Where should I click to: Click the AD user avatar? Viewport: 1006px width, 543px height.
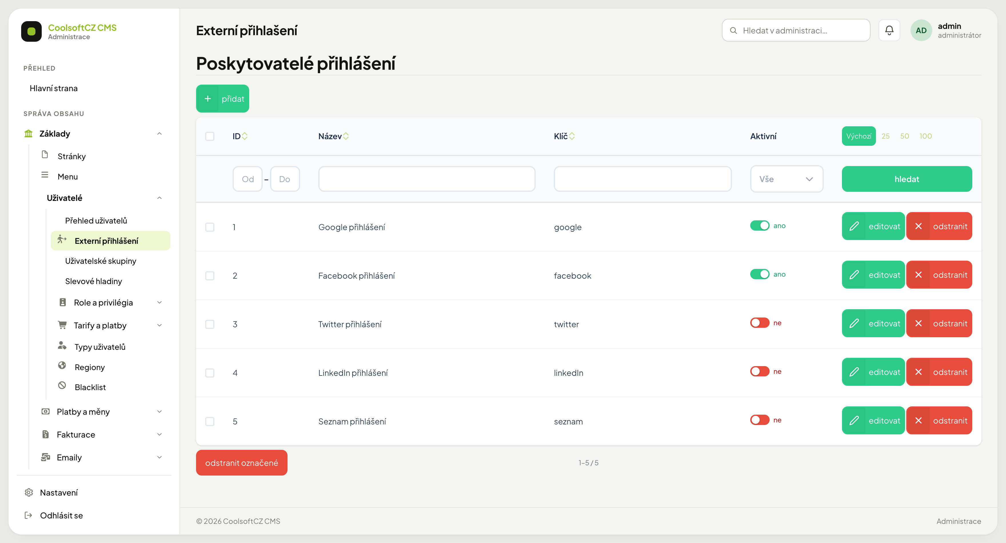click(x=921, y=31)
